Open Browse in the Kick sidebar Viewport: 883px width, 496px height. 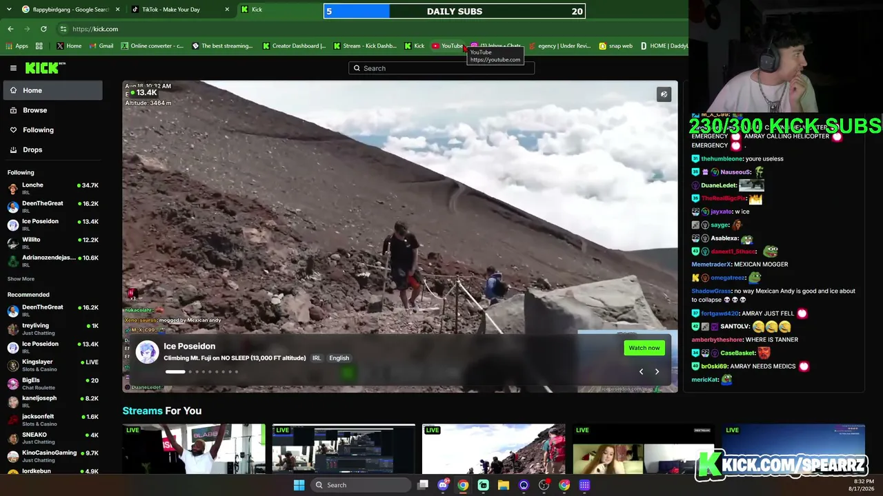coord(52,110)
